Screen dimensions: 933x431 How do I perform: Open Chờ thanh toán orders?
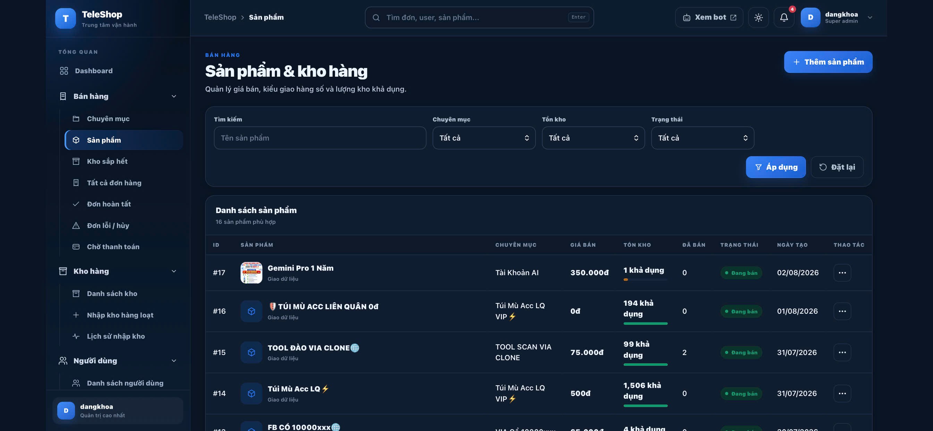(124, 247)
